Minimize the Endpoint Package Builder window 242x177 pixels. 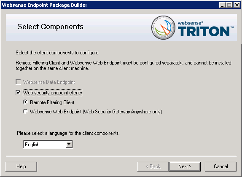click(x=222, y=5)
